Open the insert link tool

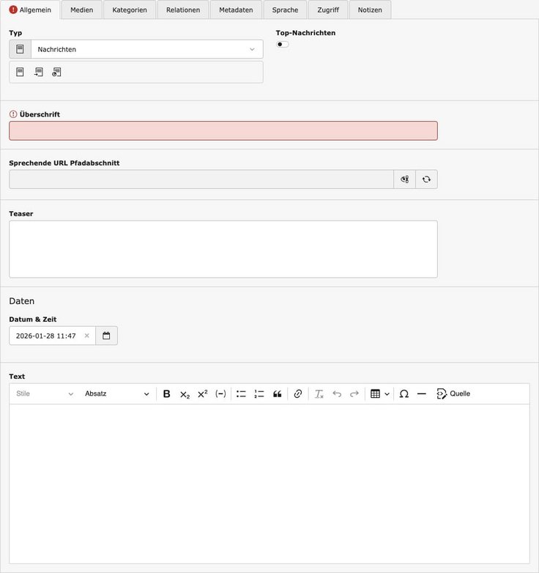click(298, 393)
